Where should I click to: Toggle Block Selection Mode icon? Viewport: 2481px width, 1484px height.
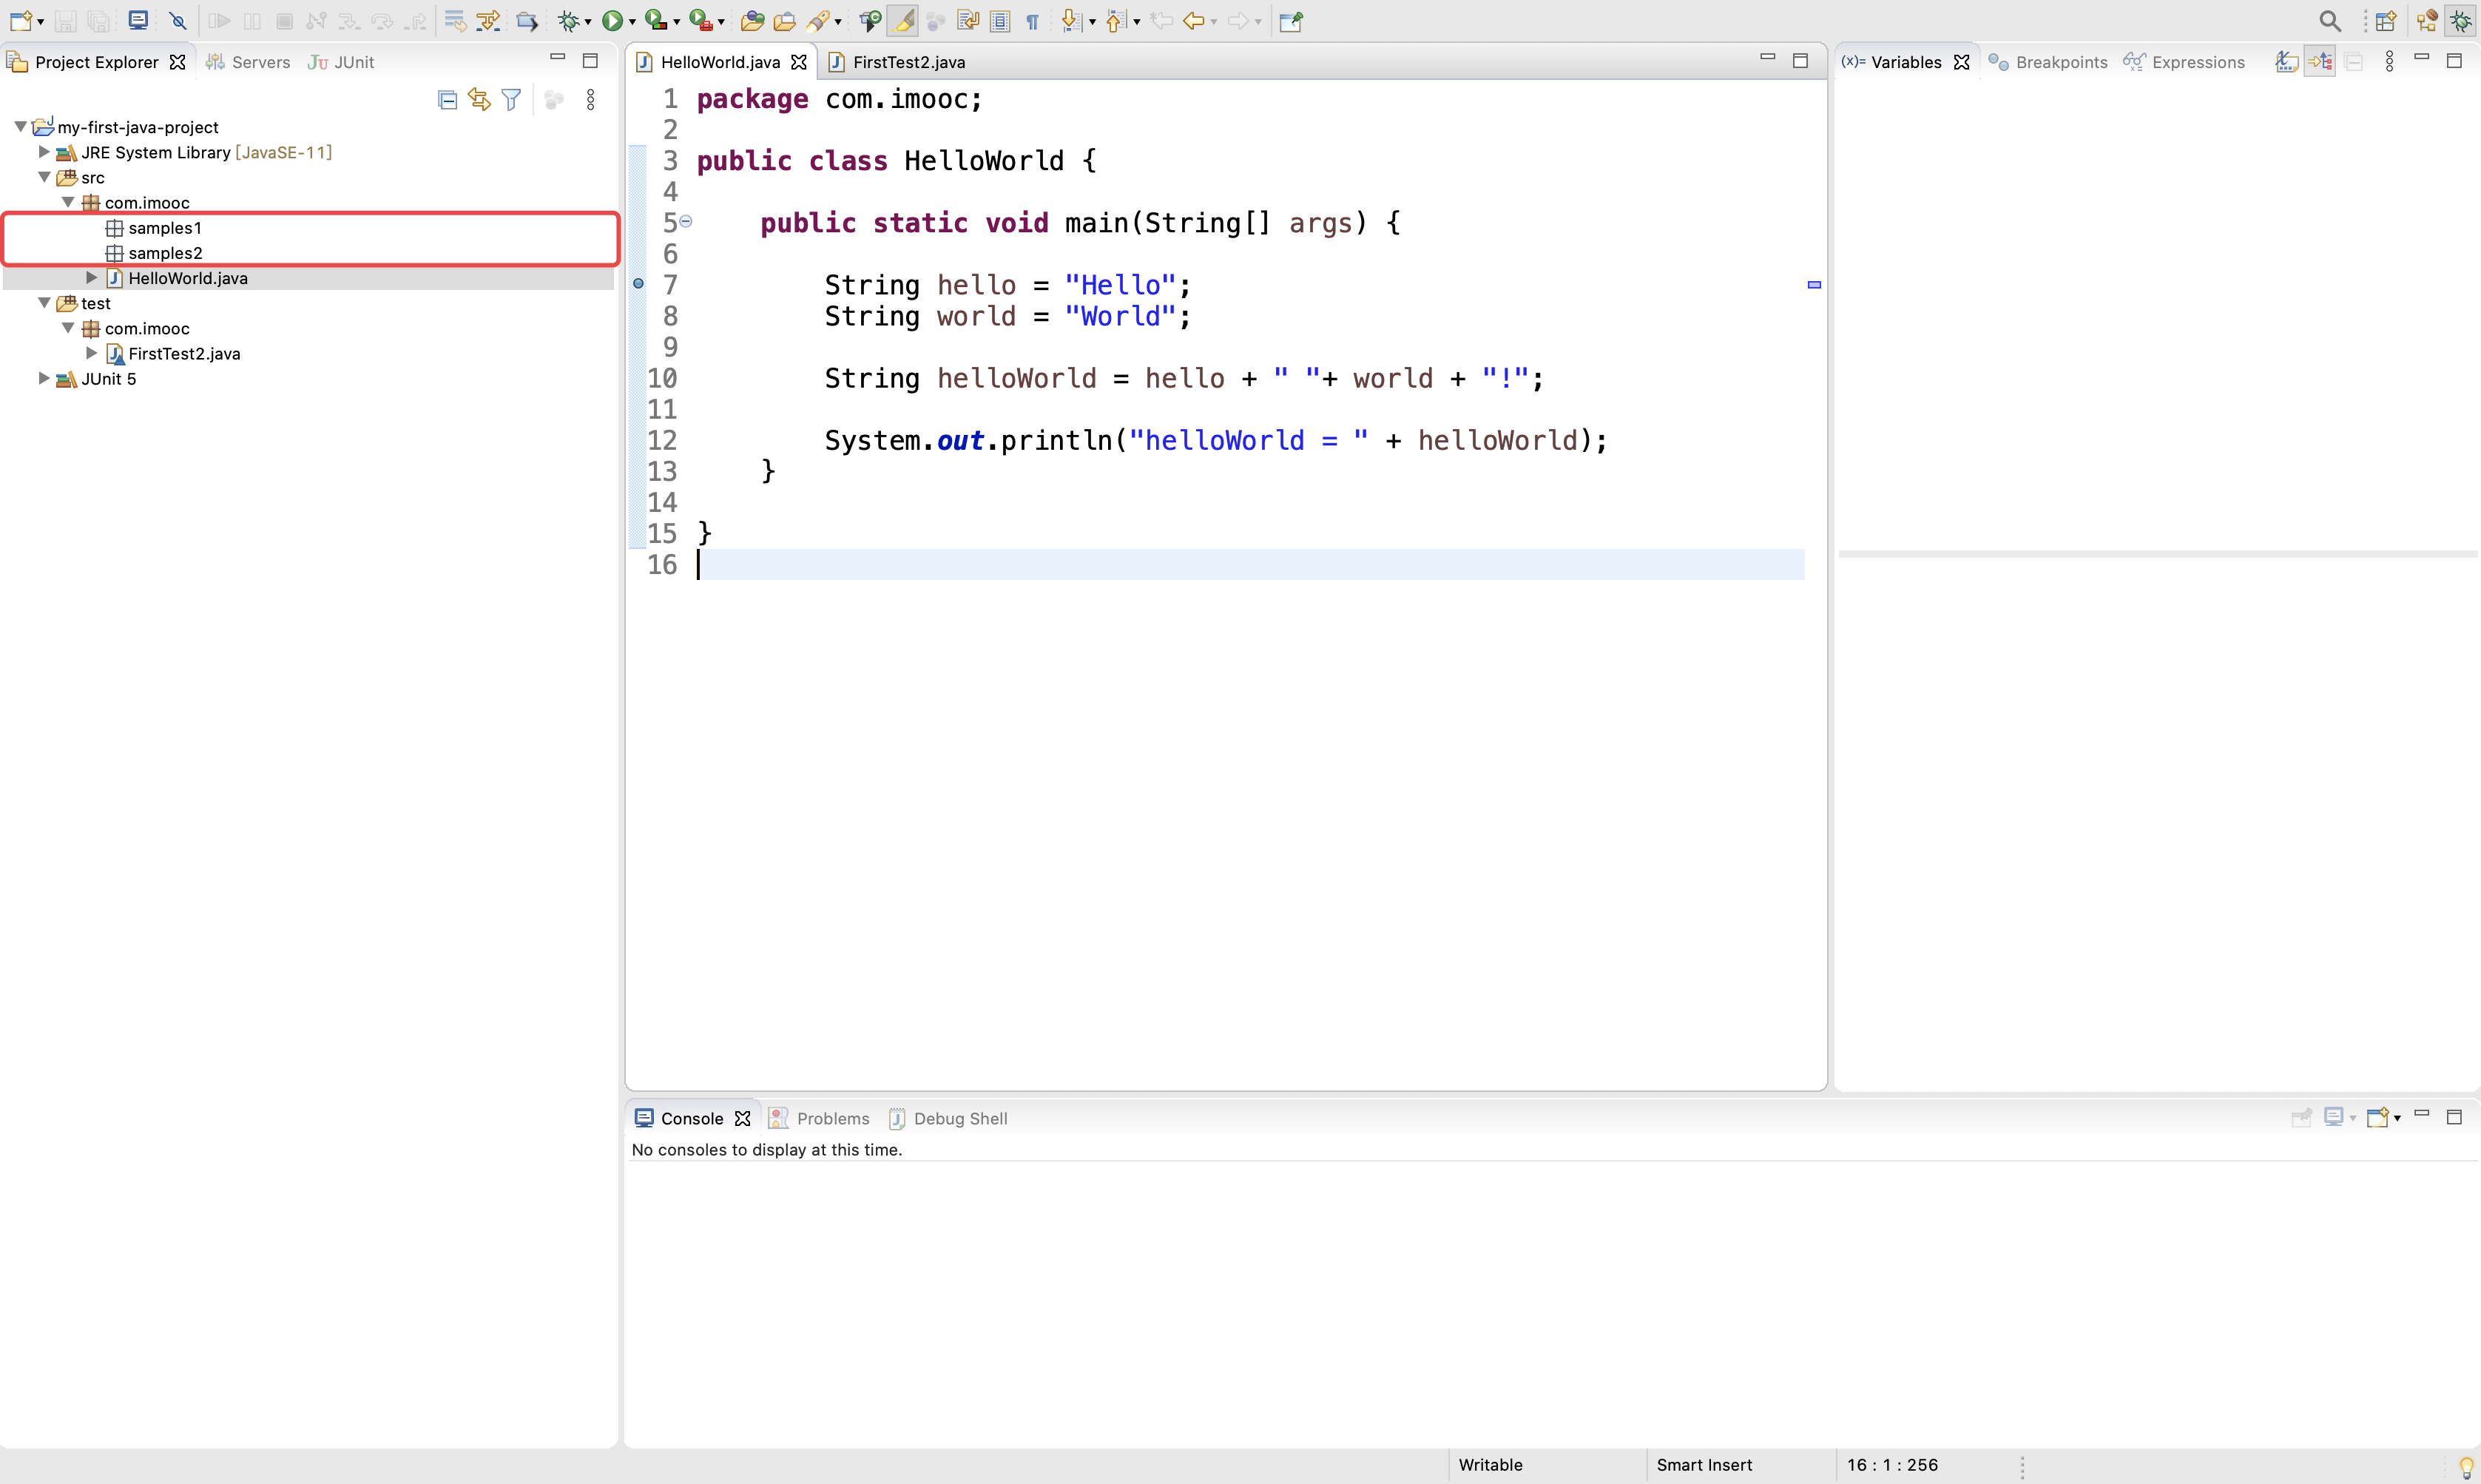pyautogui.click(x=1001, y=21)
